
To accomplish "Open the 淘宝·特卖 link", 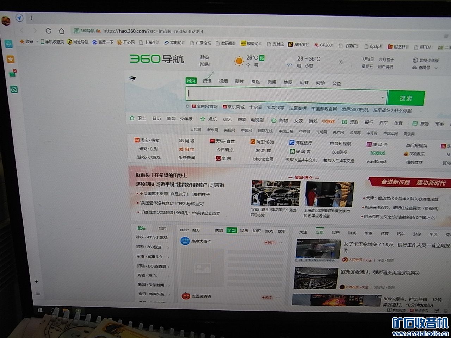I will 147,140.
